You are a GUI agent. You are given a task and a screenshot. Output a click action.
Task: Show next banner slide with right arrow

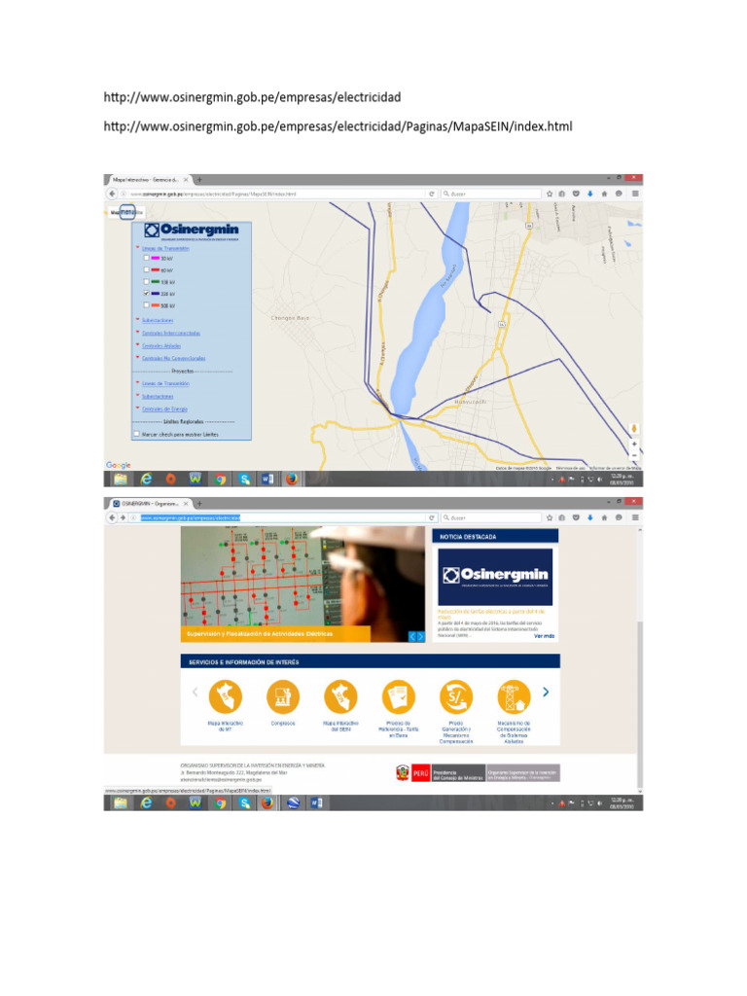(x=420, y=636)
